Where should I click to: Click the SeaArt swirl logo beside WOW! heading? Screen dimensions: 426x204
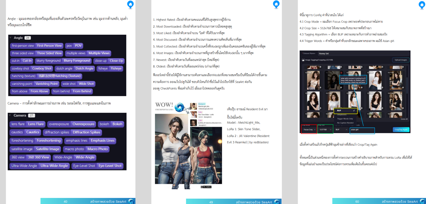click(x=180, y=107)
